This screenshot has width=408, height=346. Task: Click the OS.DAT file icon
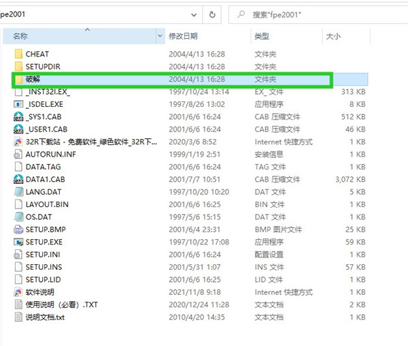pyautogui.click(x=18, y=217)
